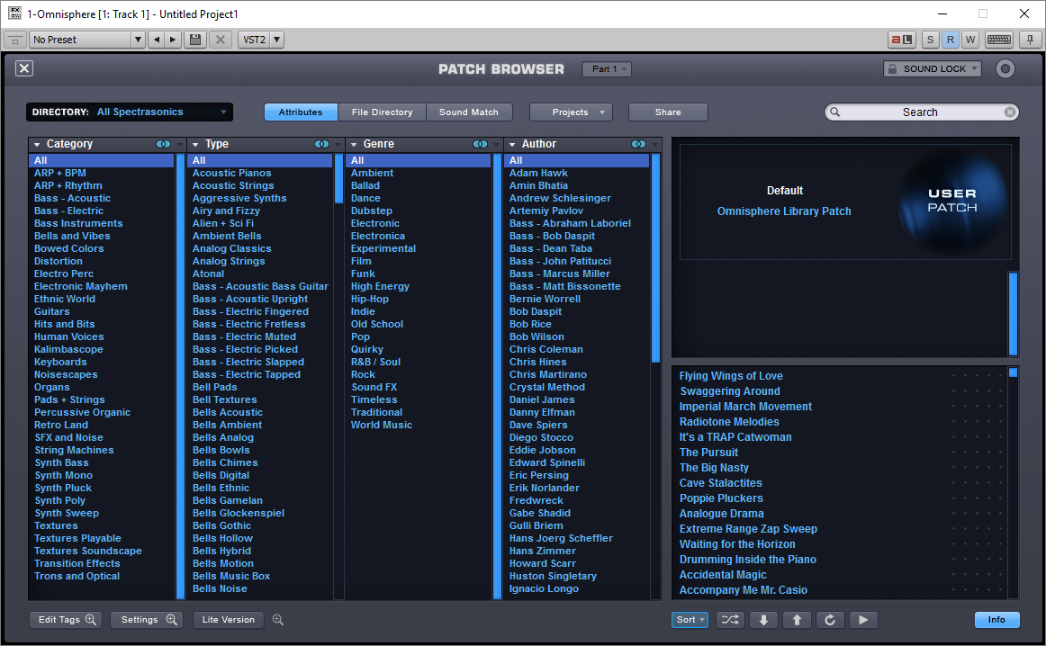The width and height of the screenshot is (1046, 646).
Task: Select patch It's a TRAP Catwoman
Action: coord(735,436)
